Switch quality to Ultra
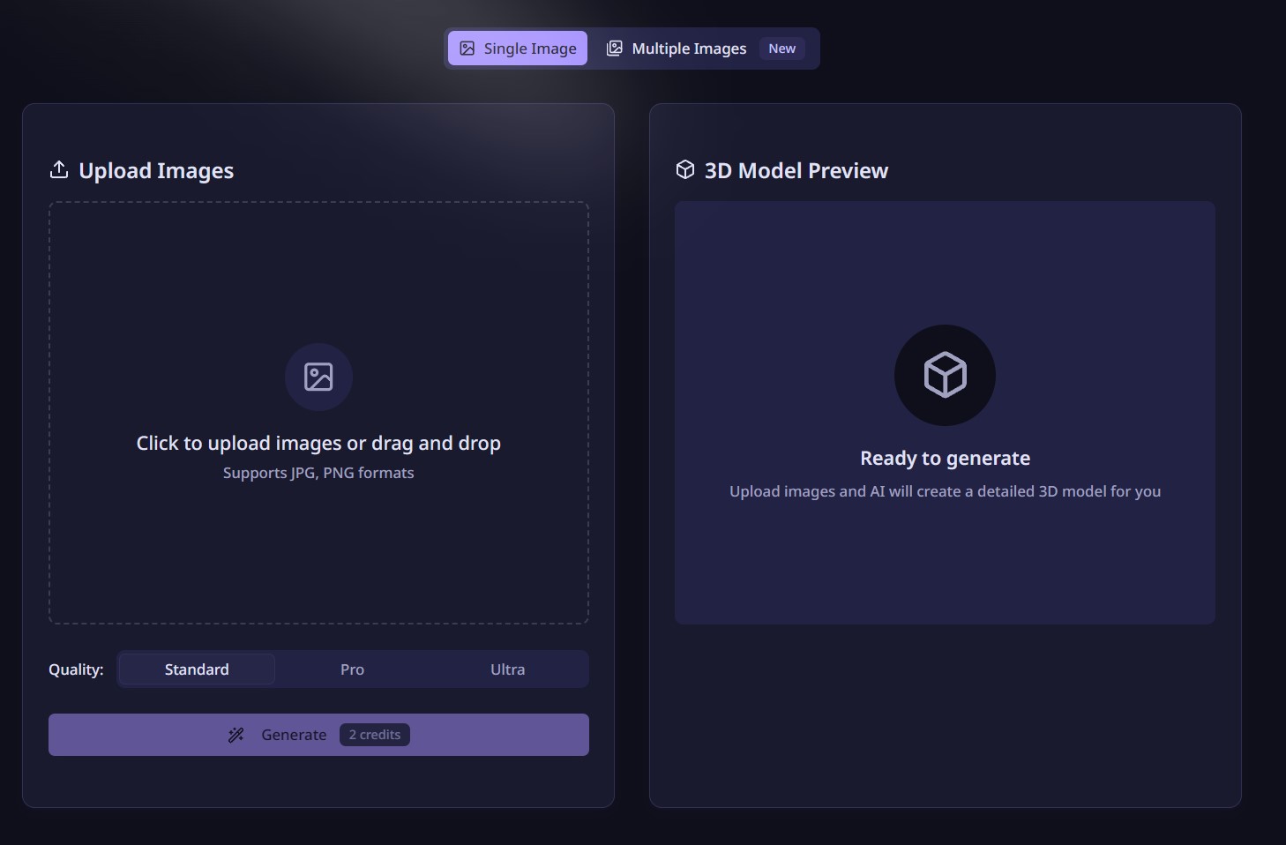This screenshot has width=1286, height=845. [507, 669]
